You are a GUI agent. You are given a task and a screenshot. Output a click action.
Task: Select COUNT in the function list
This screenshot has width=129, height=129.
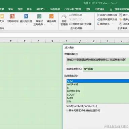click(x=98, y=95)
